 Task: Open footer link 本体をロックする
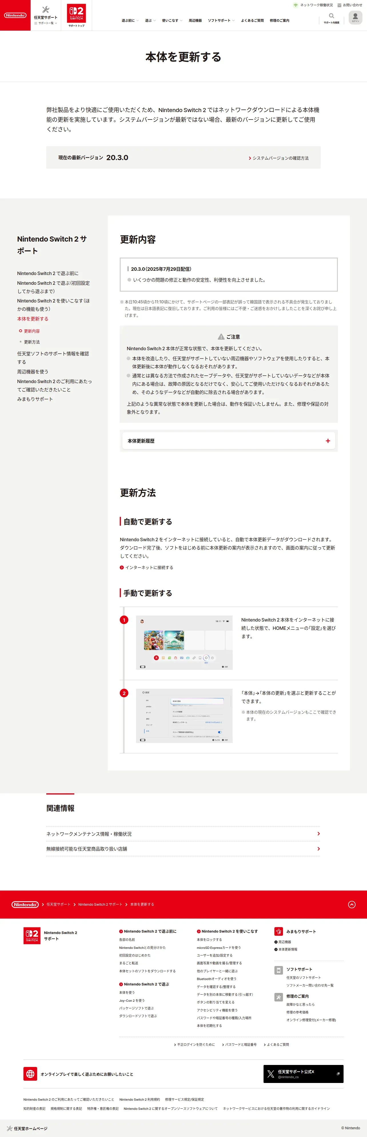tap(209, 940)
